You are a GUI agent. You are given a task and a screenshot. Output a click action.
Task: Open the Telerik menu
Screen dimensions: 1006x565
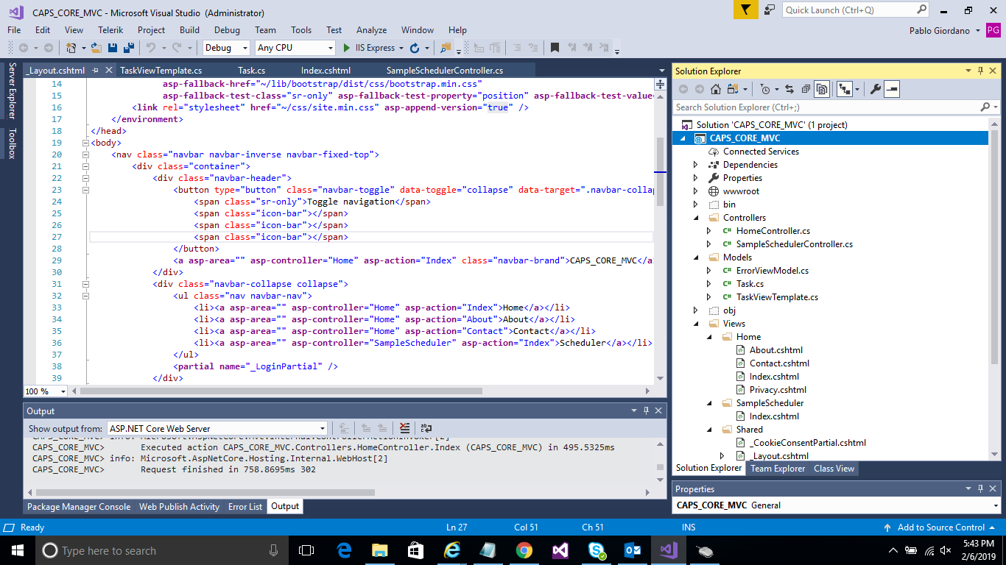[110, 30]
